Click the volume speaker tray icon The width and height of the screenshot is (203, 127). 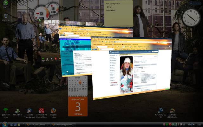(x=193, y=124)
